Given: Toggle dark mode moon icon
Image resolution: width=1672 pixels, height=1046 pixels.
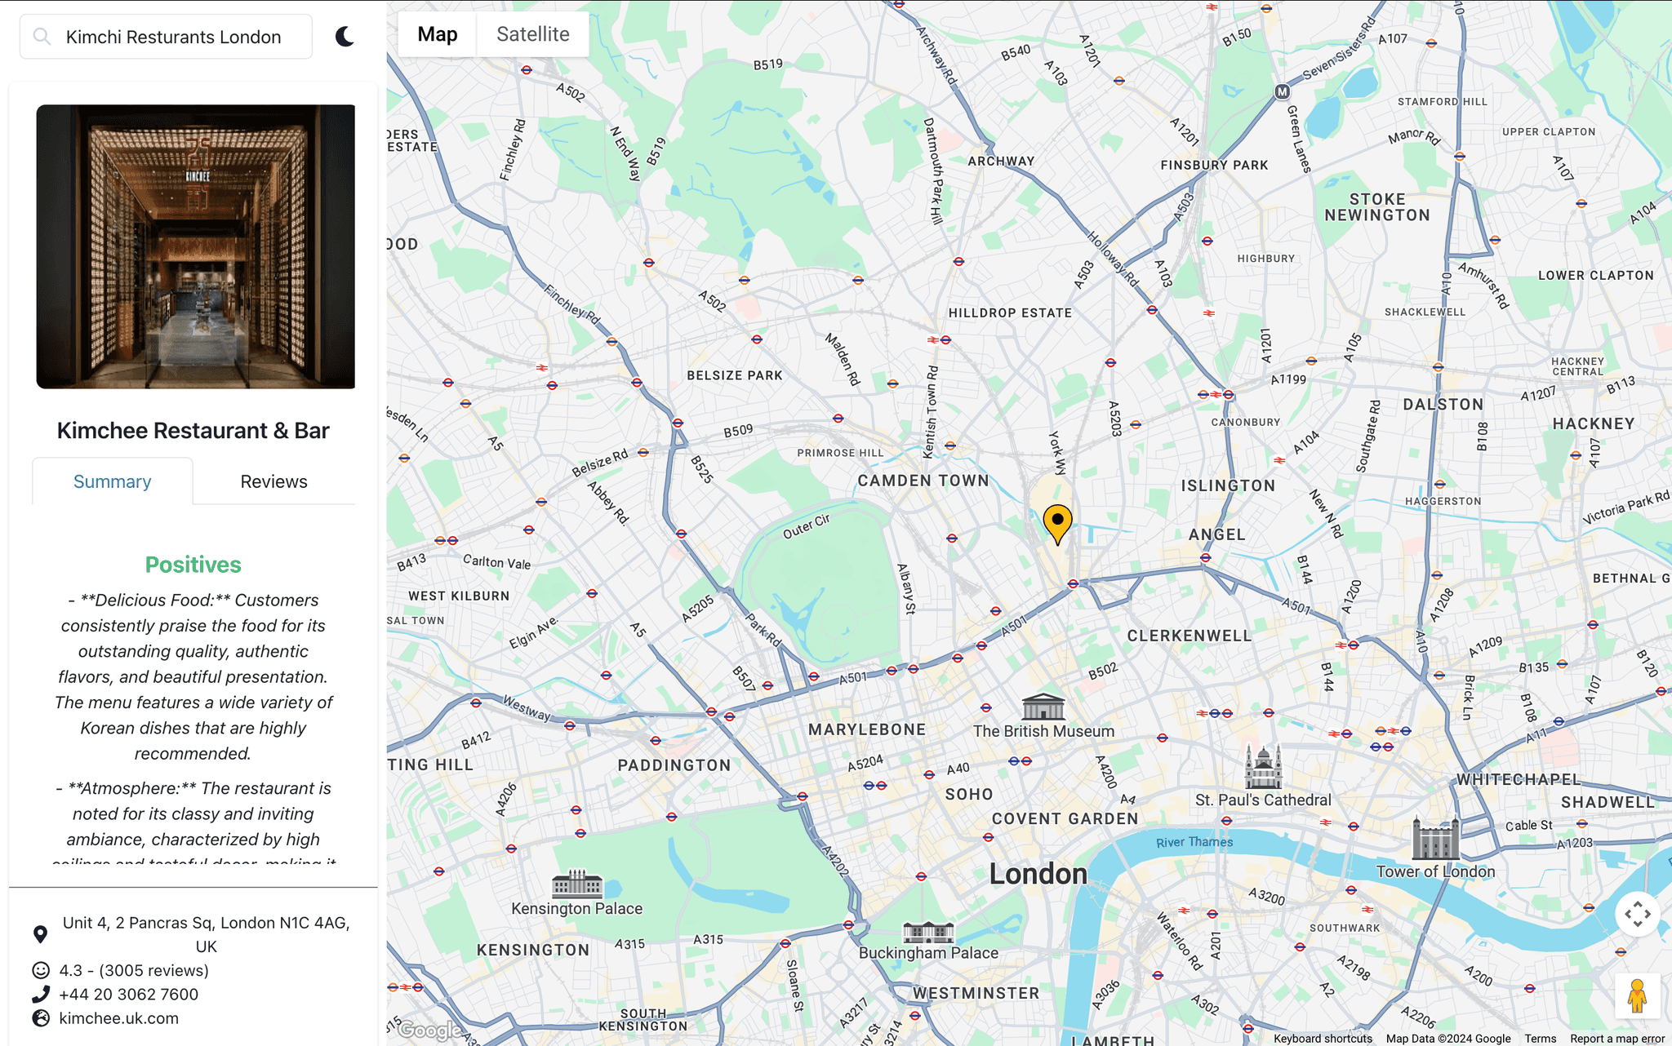Looking at the screenshot, I should click(345, 37).
